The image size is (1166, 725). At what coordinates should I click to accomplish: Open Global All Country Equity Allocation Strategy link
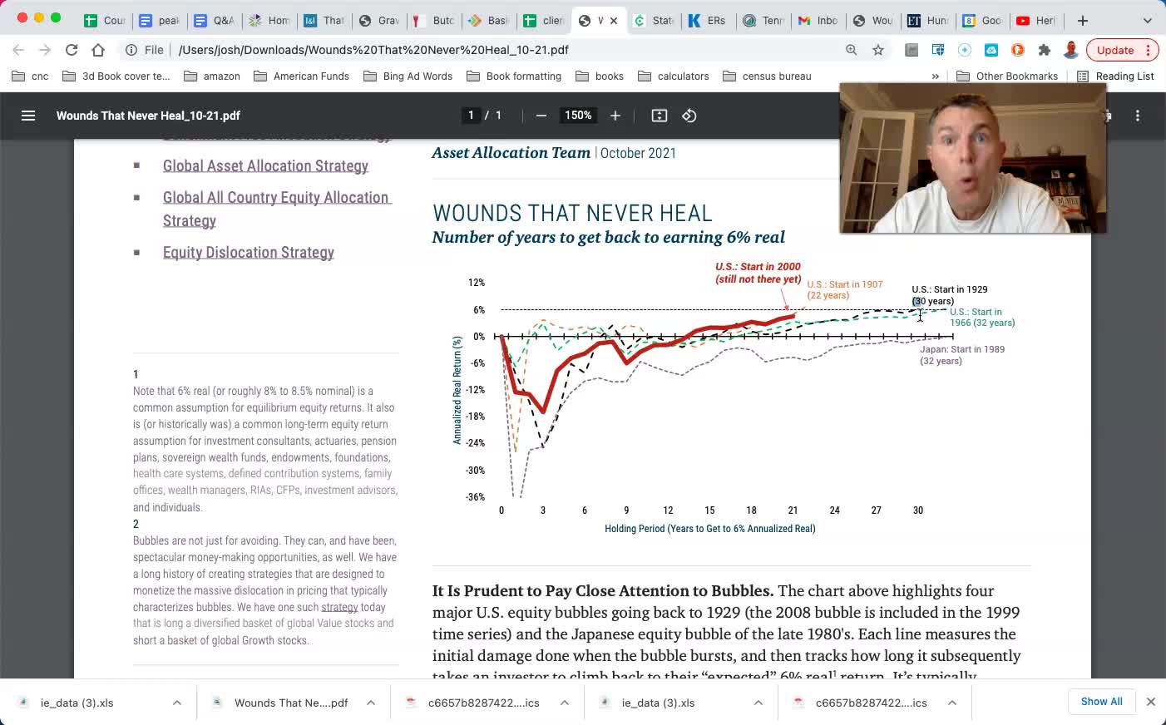(277, 209)
